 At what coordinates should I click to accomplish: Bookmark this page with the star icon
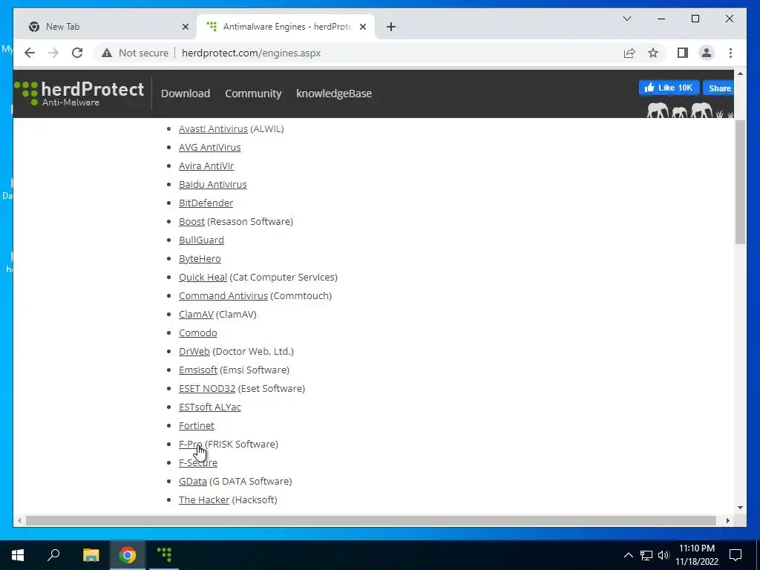653,53
